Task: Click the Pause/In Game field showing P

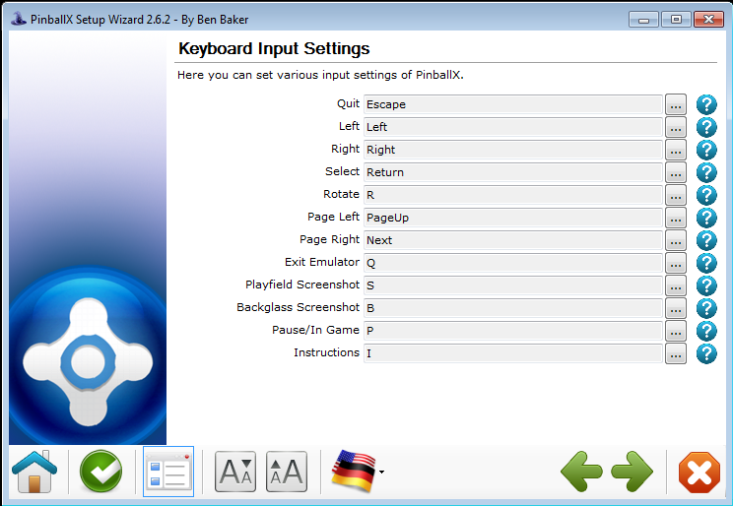Action: (x=513, y=331)
